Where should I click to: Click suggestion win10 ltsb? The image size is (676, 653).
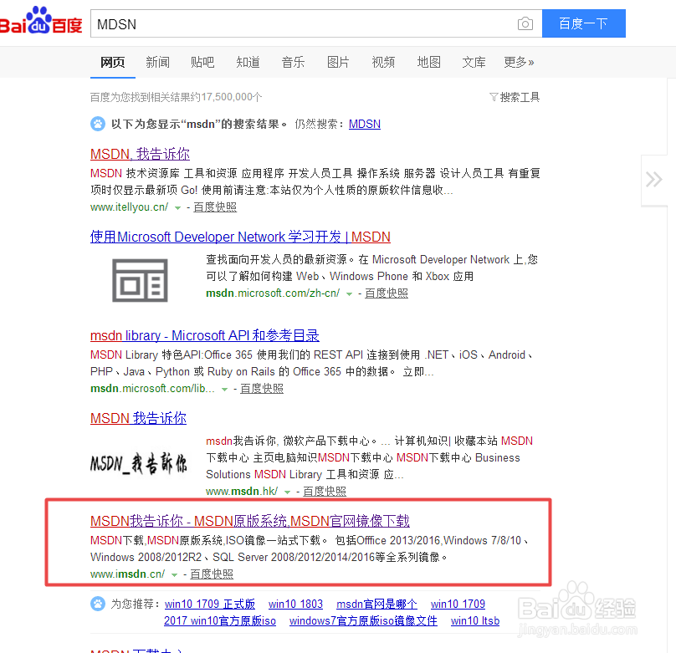pyautogui.click(x=475, y=620)
